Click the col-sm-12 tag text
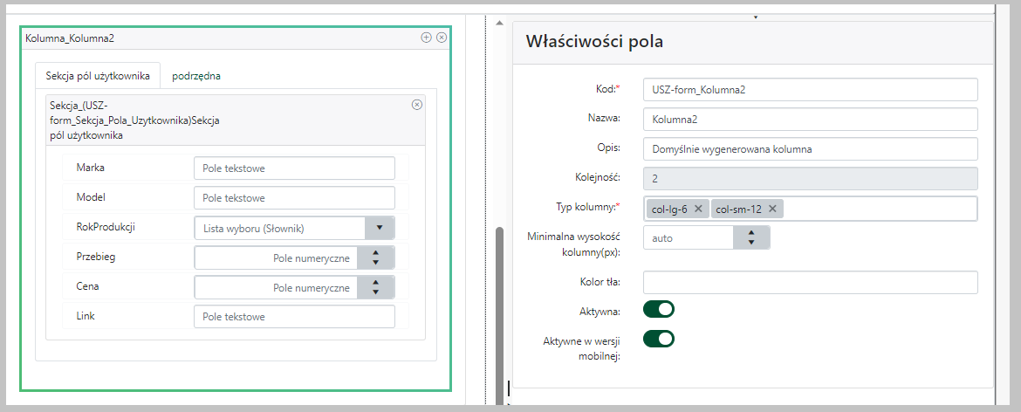This screenshot has height=412, width=1021. tap(737, 209)
